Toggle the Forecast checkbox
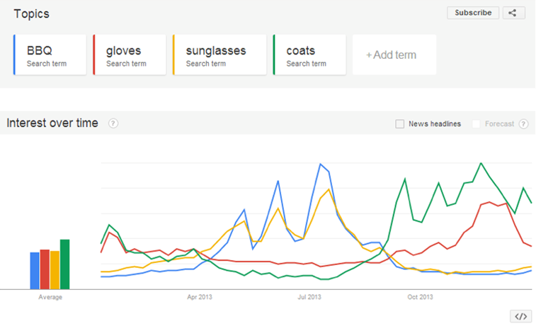 pos(476,124)
